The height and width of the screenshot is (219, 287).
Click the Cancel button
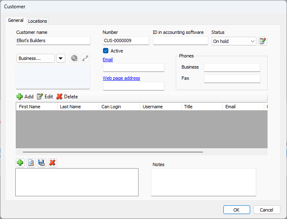(267, 209)
